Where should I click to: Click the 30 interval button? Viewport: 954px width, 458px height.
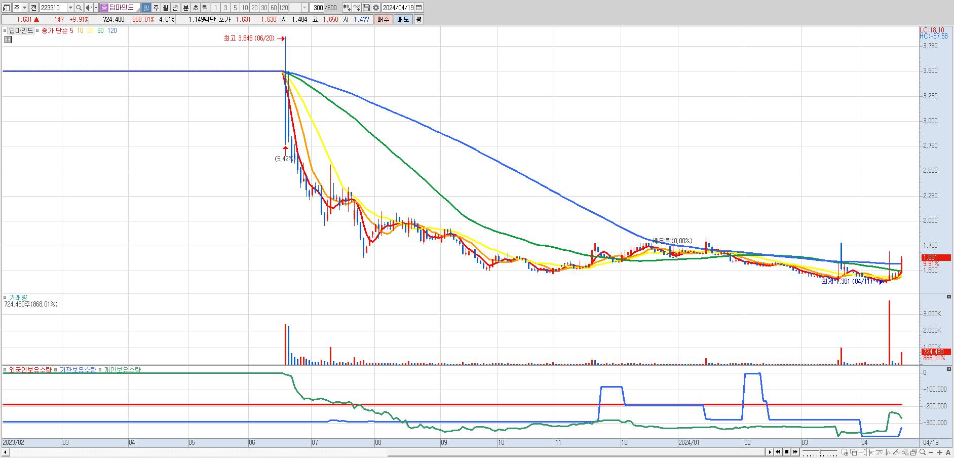(x=264, y=8)
